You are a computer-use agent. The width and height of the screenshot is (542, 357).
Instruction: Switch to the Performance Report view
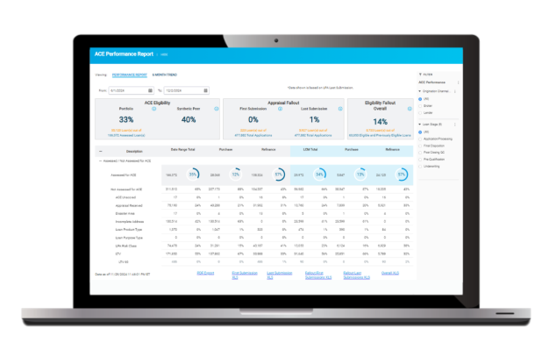[x=130, y=75]
